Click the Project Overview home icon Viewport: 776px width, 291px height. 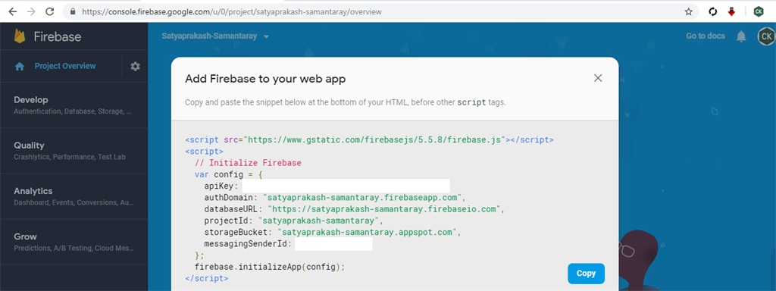tap(20, 67)
